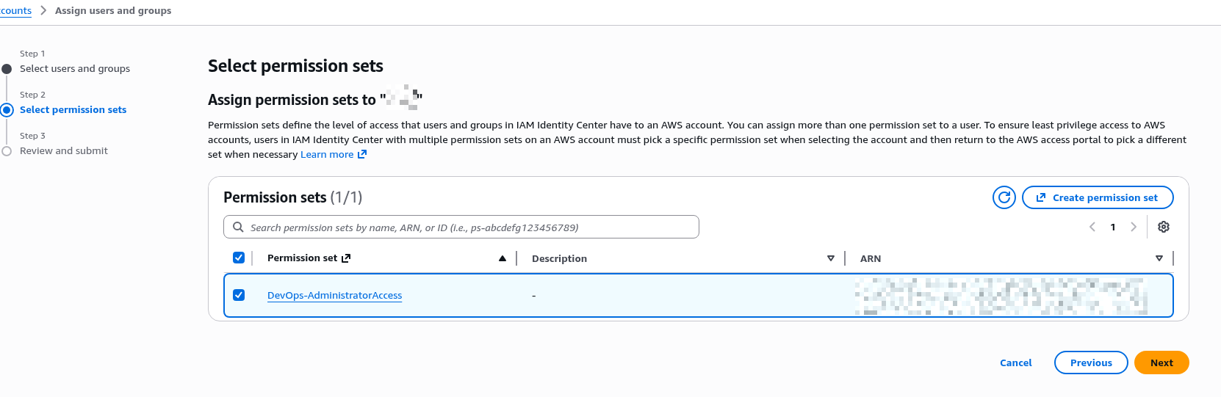
Task: Open table preferences gear icon
Action: click(x=1163, y=227)
